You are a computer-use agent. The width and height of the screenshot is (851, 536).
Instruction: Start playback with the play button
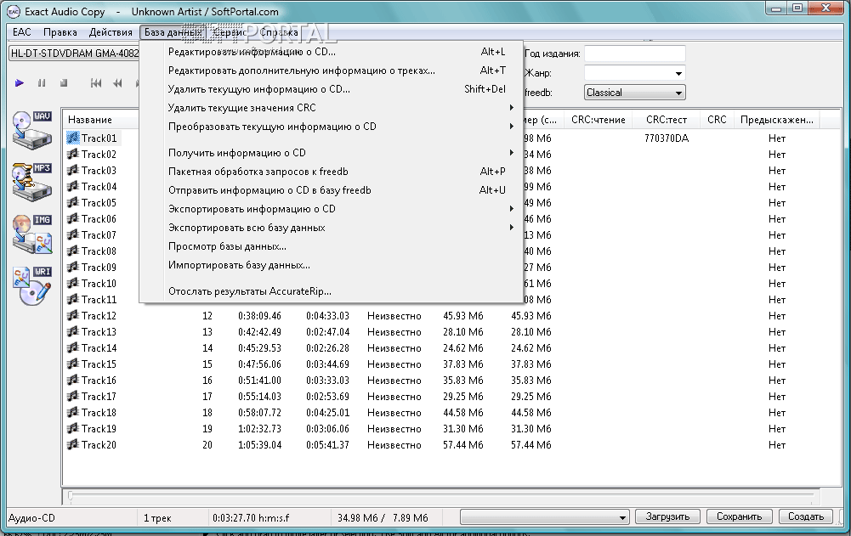click(x=20, y=83)
